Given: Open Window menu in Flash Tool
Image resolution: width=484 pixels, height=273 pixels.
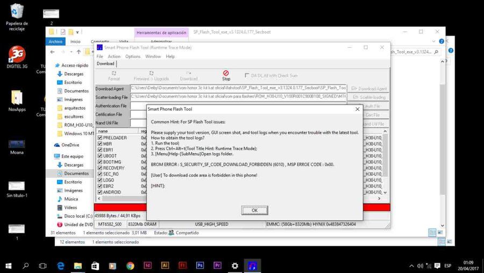Looking at the screenshot, I should [x=153, y=56].
